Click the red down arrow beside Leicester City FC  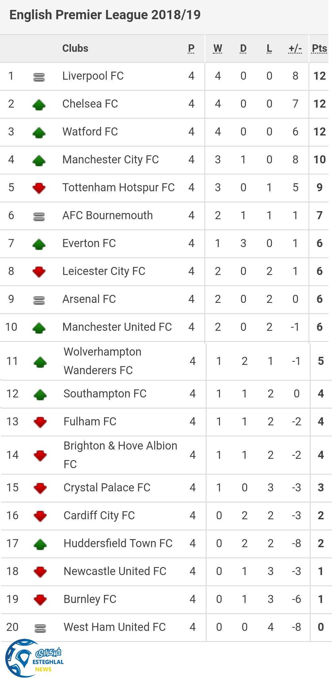coord(39,272)
